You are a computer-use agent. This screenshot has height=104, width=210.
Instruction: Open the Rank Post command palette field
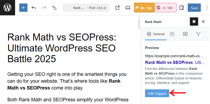coord(86,8)
